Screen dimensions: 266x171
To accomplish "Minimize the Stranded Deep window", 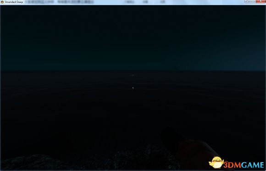I will coord(247,1).
